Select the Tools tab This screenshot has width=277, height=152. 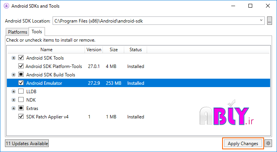point(37,32)
